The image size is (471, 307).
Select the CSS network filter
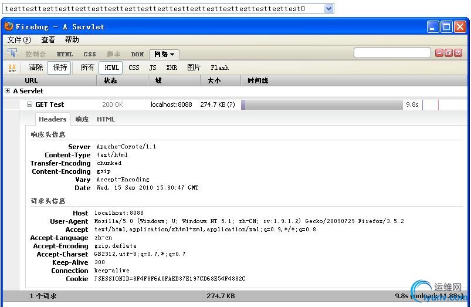pos(134,68)
